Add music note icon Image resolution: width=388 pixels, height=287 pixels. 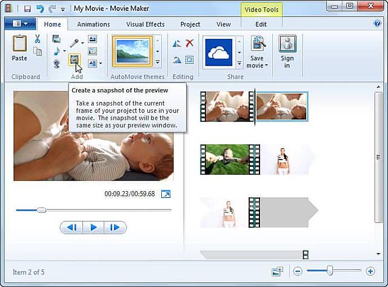point(56,51)
